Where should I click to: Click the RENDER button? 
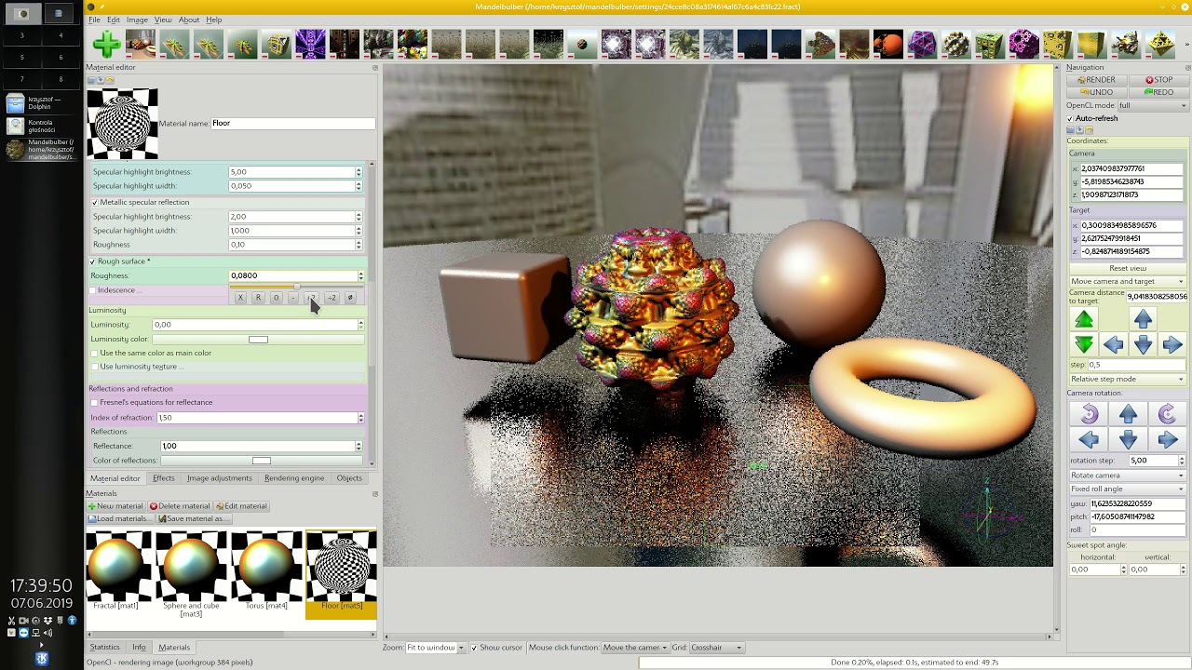(x=1097, y=80)
